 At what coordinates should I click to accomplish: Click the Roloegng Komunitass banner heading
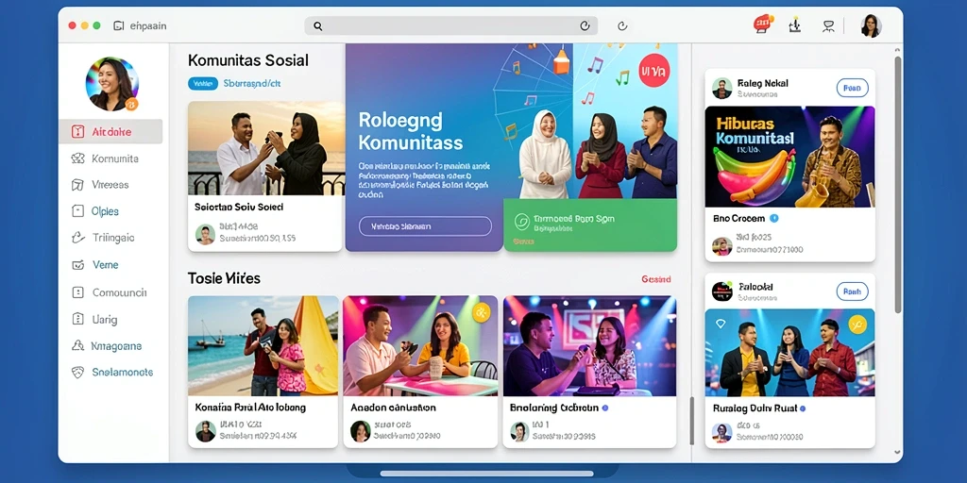411,131
